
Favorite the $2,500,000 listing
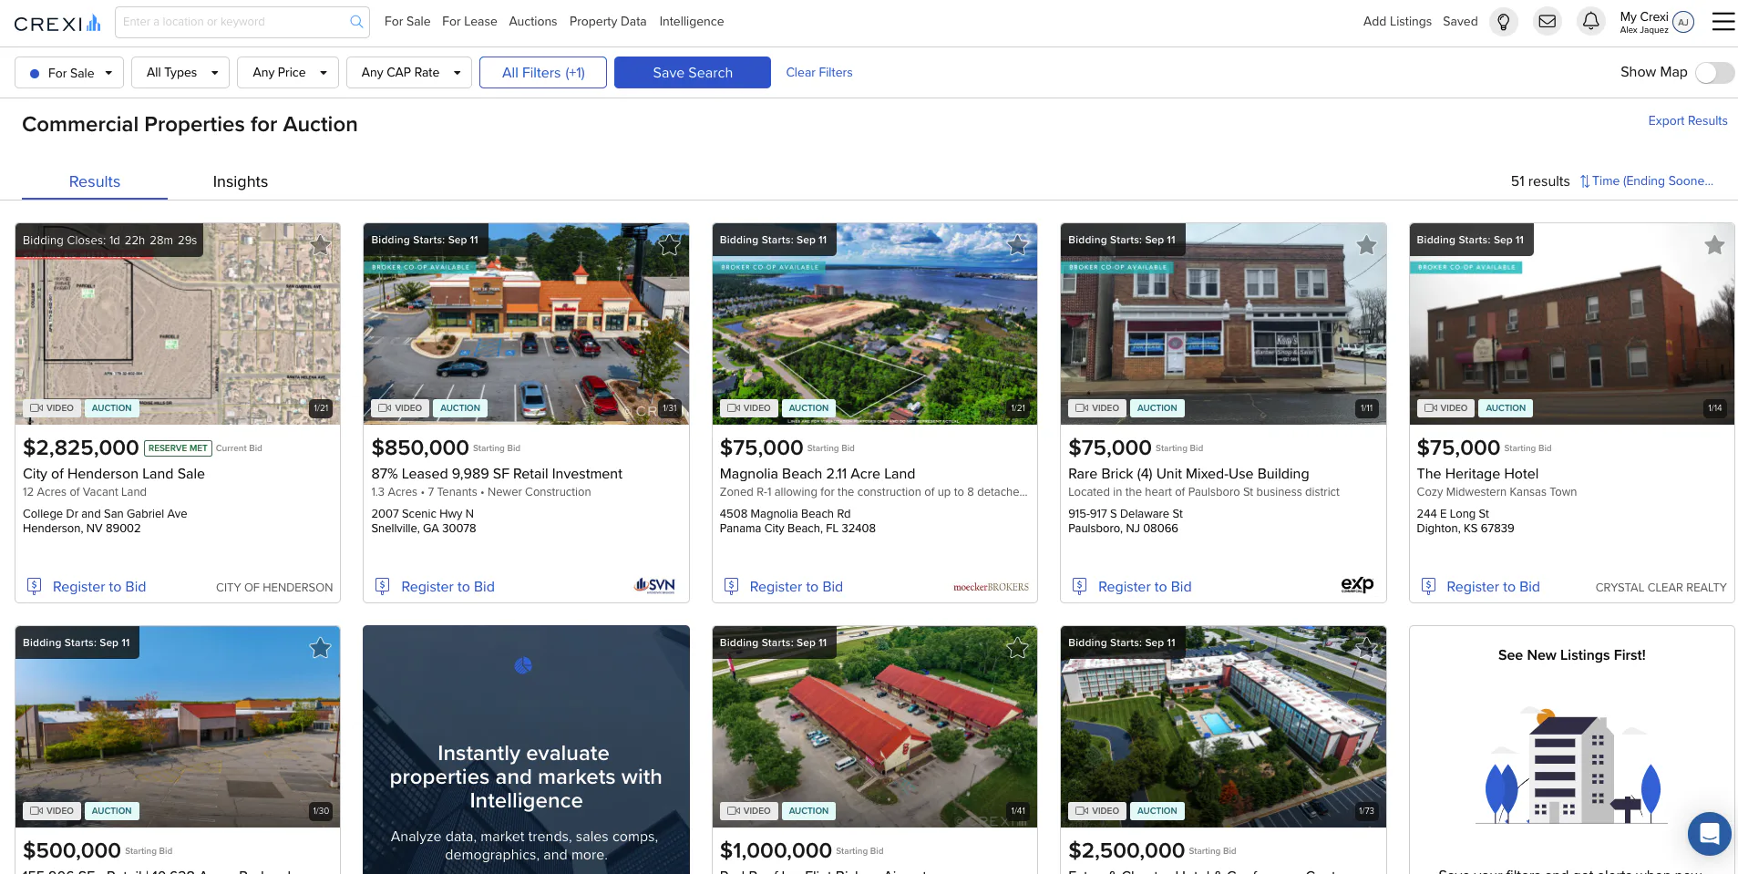pyautogui.click(x=1366, y=648)
